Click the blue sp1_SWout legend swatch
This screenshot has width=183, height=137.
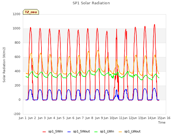pyautogui.click(x=69, y=132)
